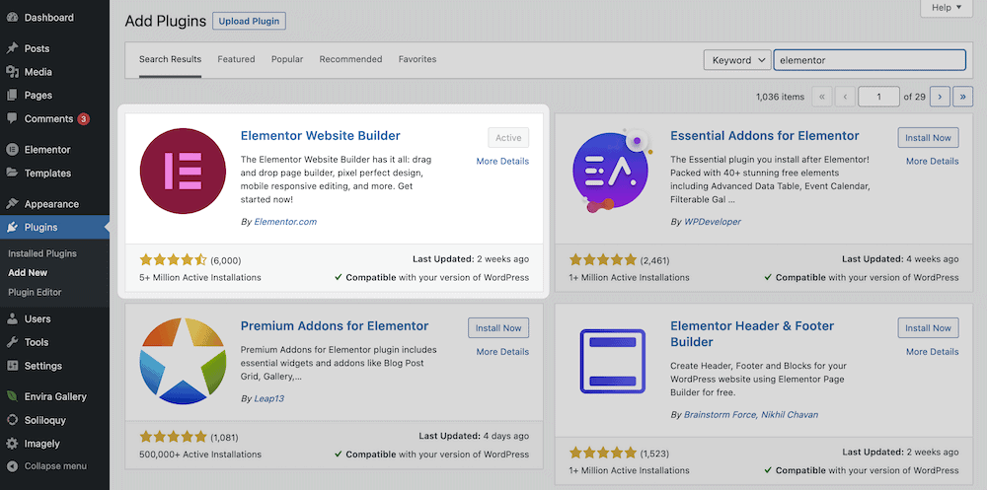Switch to the Search Results tab
This screenshot has width=987, height=490.
[x=170, y=59]
